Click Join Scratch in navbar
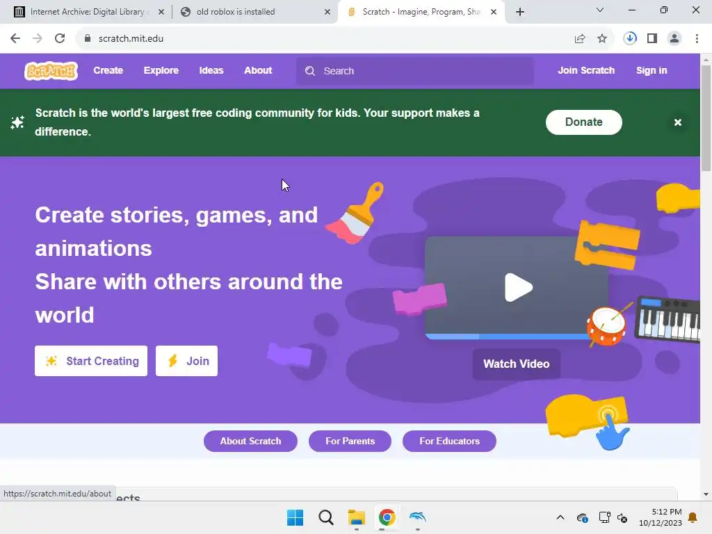The image size is (712, 534). tap(586, 70)
